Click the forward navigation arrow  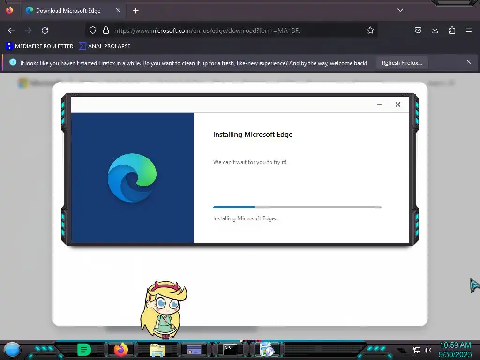(x=28, y=30)
